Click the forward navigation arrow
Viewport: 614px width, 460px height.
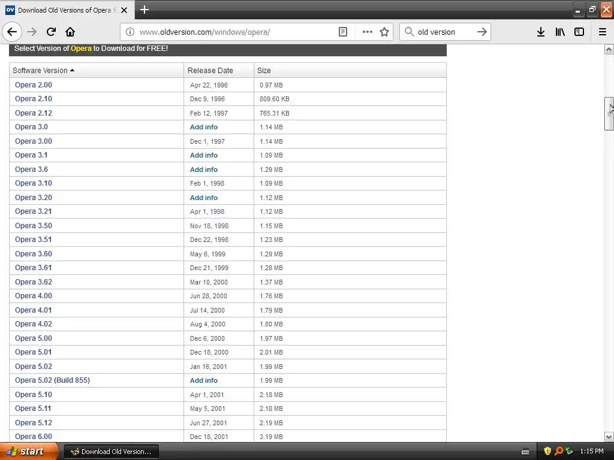pos(32,32)
